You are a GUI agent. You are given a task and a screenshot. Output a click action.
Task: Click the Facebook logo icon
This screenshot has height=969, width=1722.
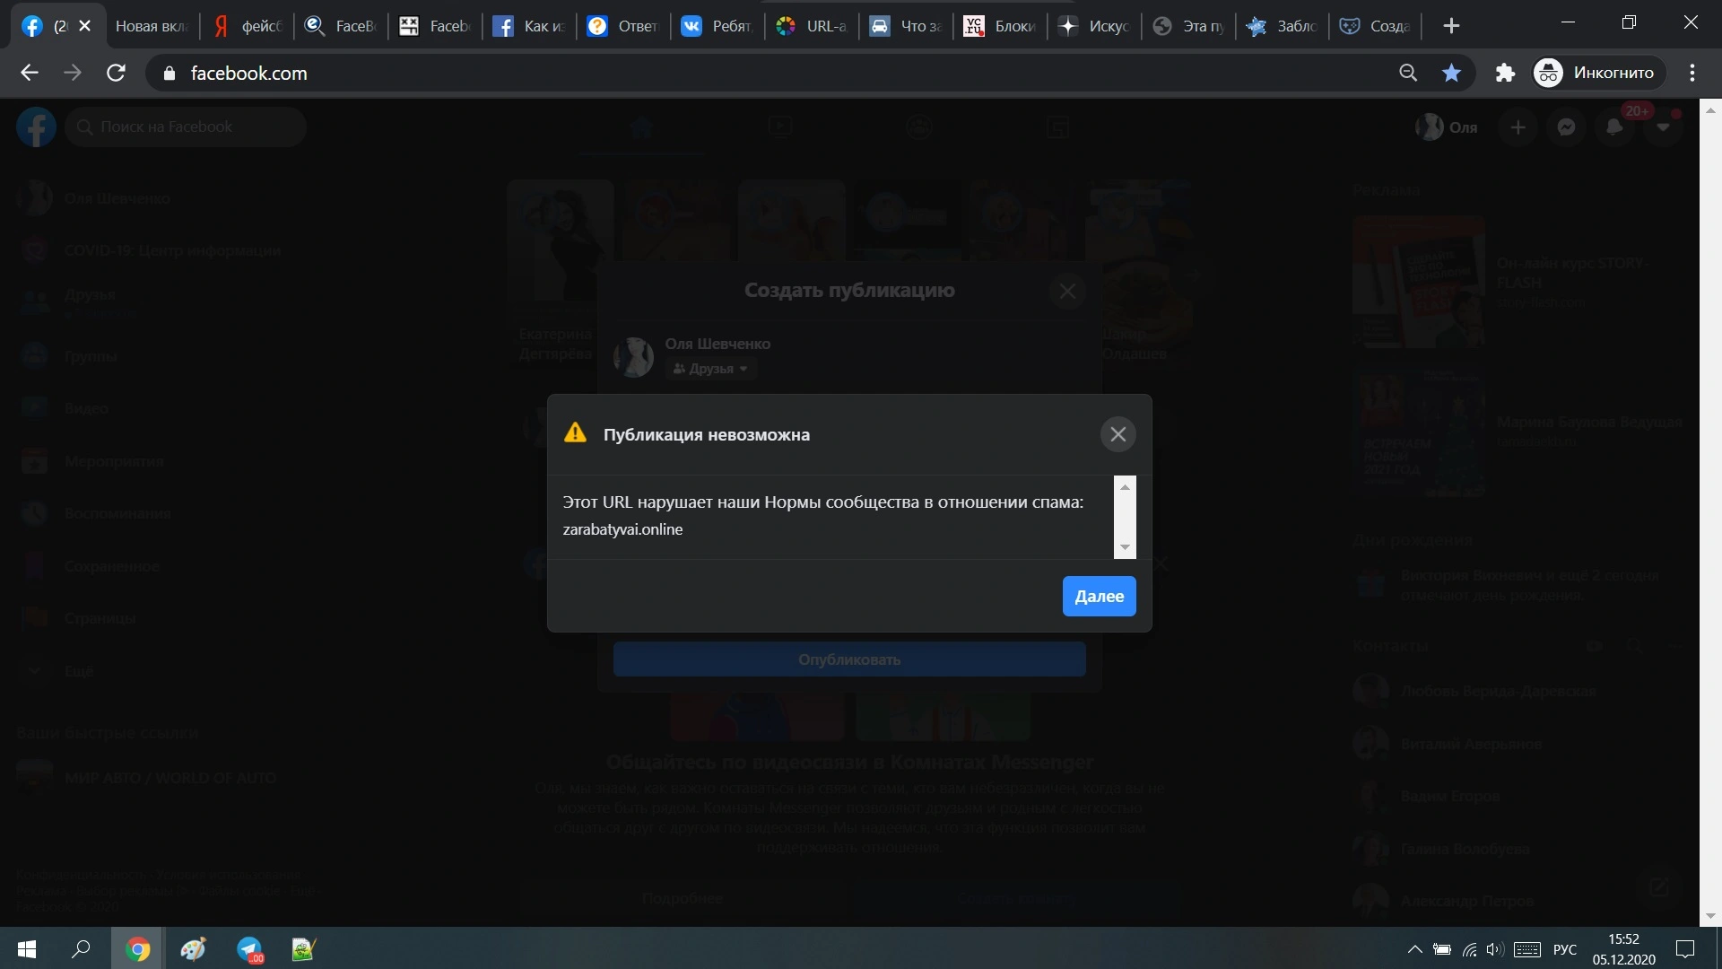(36, 127)
